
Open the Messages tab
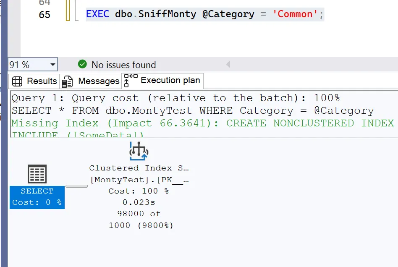click(99, 81)
